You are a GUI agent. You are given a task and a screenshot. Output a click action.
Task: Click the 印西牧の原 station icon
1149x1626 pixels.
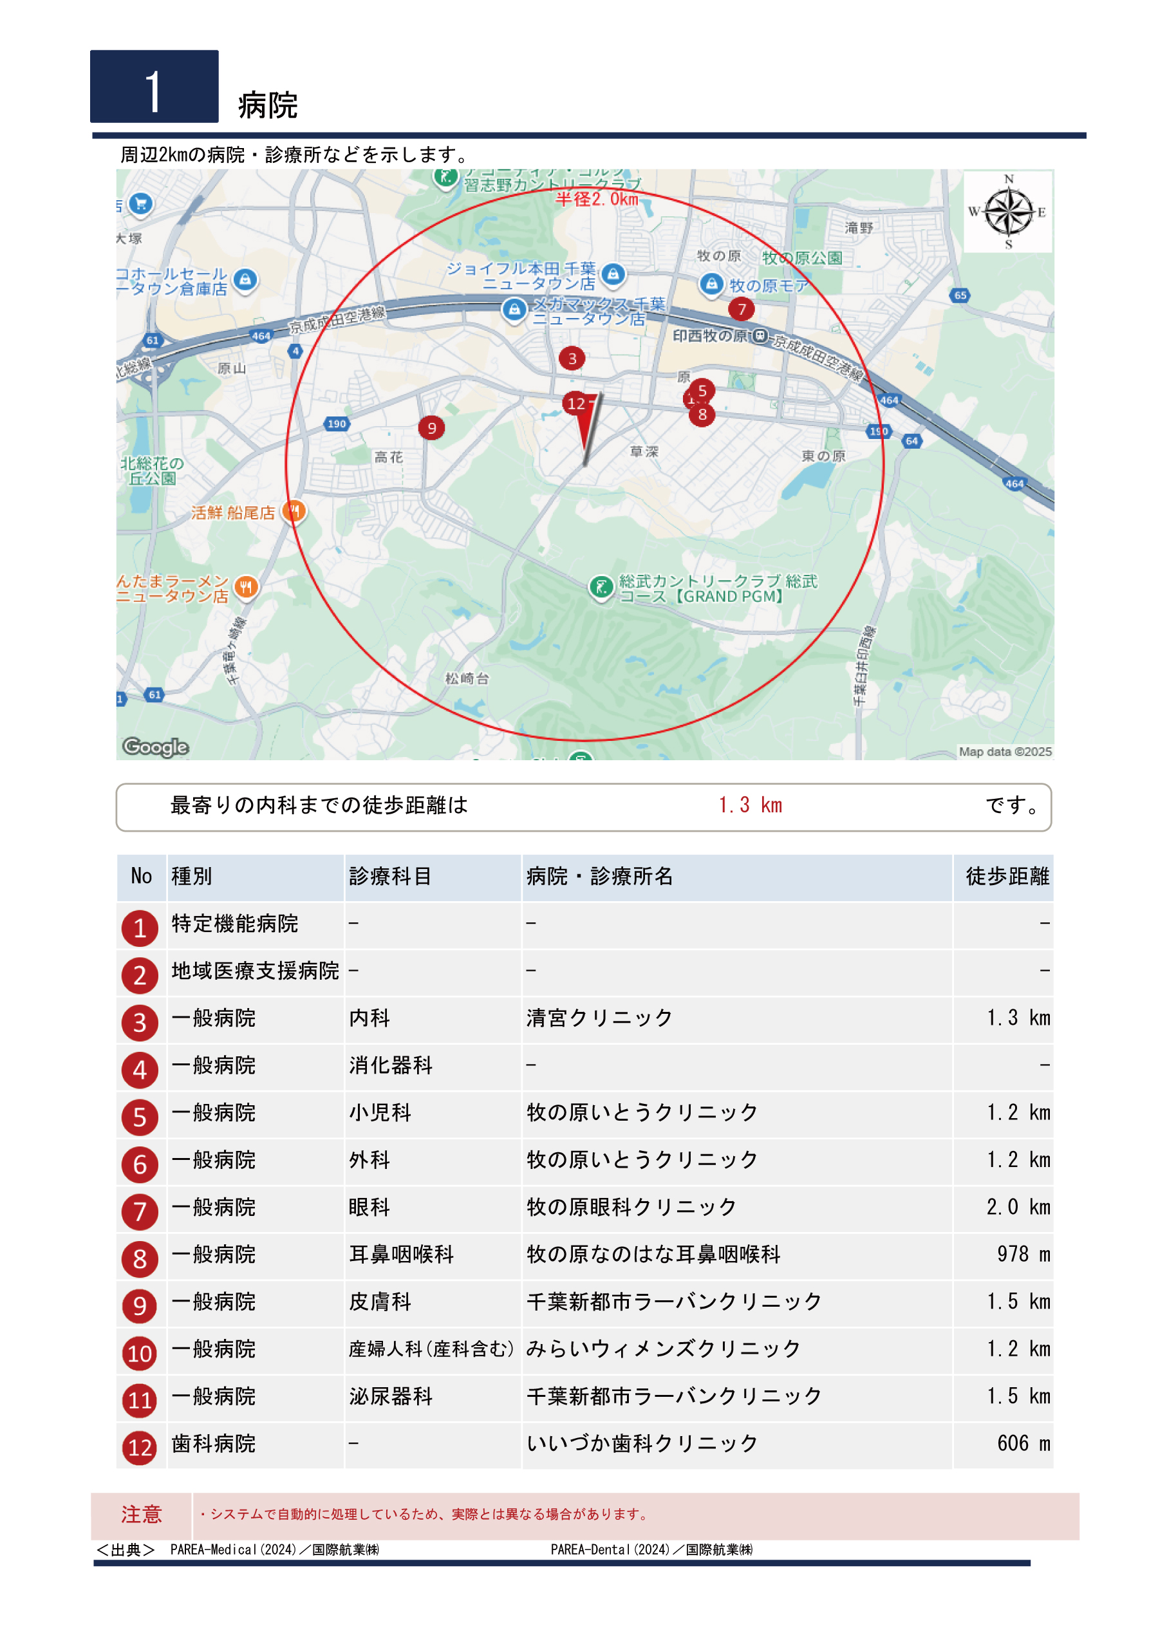760,335
